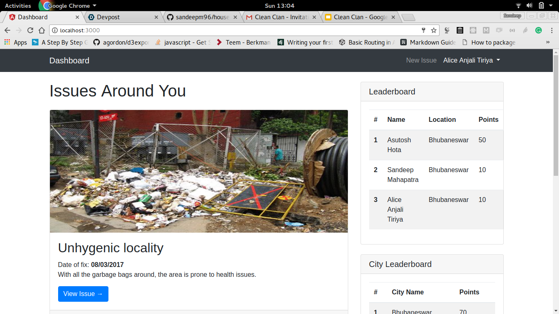Open the Wi-Fi indicator in top bar
The width and height of the screenshot is (559, 314).
click(518, 5)
